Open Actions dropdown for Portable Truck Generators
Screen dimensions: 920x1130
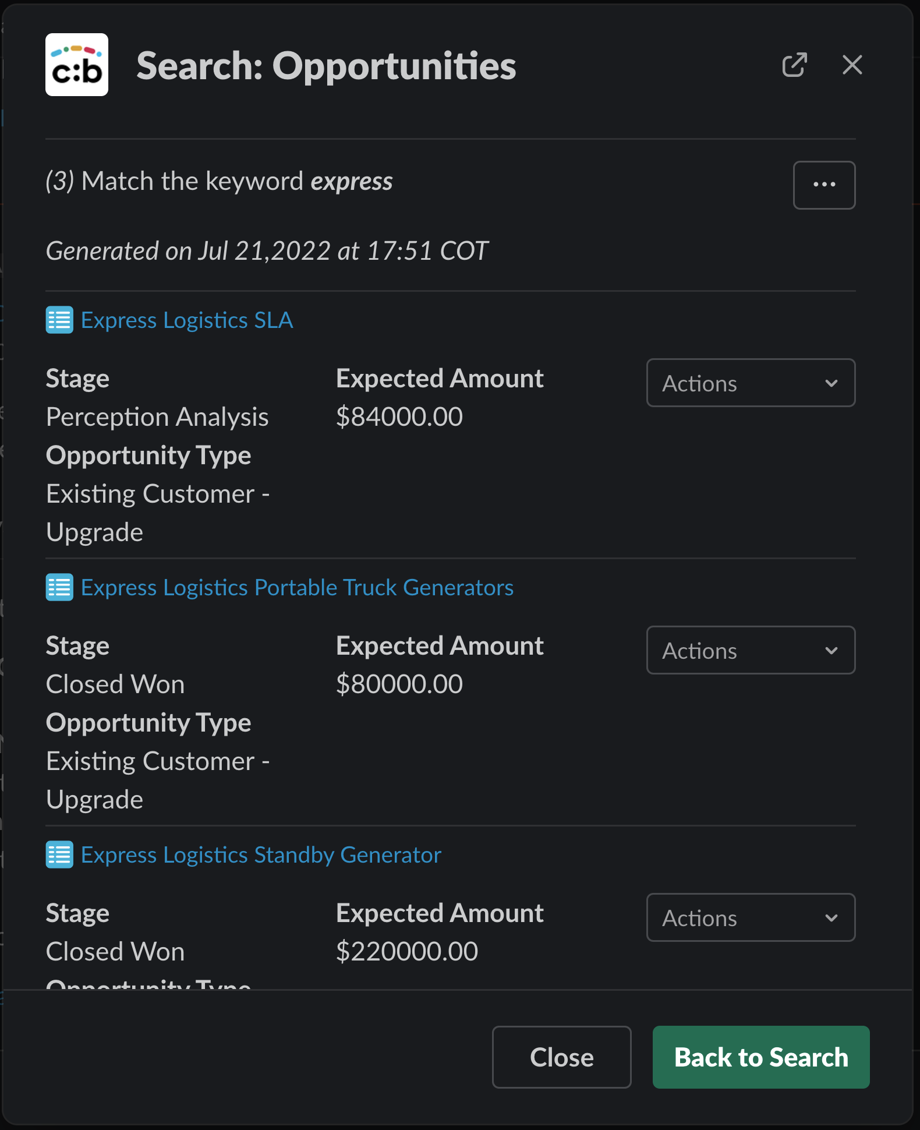750,650
